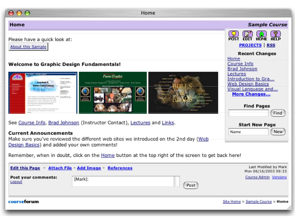Focus the Find Pages search field

point(249,113)
